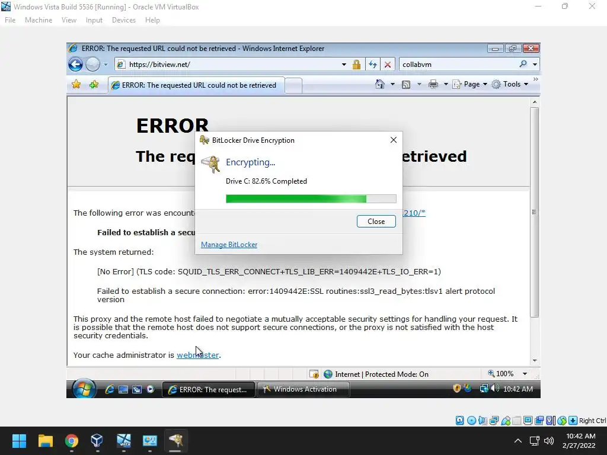Click Vista network tray icon
This screenshot has height=455, width=607.
484,388
